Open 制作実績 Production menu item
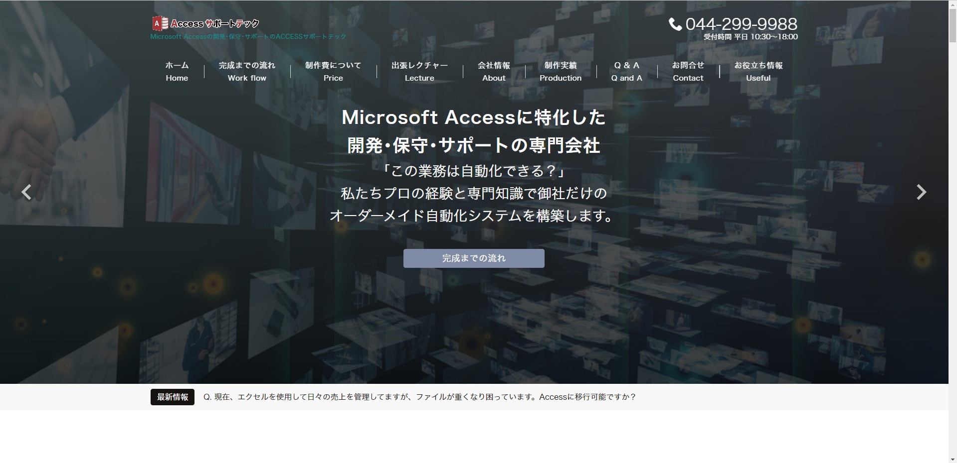Screen dimensions: 957x463 [x=560, y=72]
